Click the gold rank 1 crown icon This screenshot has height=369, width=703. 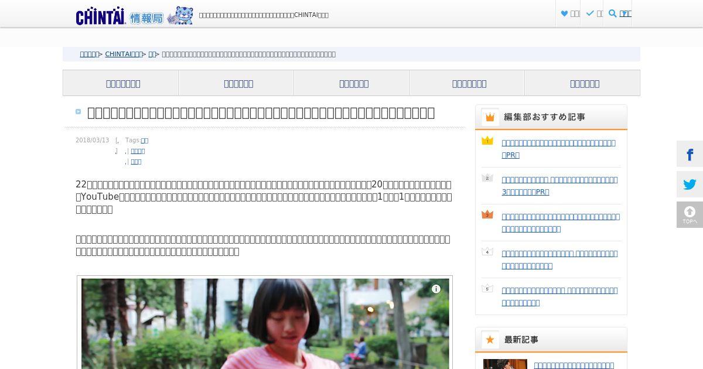point(487,141)
